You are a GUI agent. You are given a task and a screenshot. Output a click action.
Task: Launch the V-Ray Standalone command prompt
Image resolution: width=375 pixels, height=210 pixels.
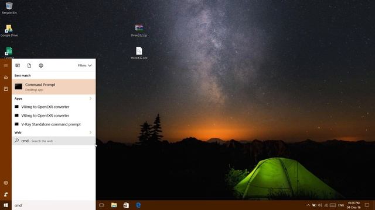pos(53,124)
